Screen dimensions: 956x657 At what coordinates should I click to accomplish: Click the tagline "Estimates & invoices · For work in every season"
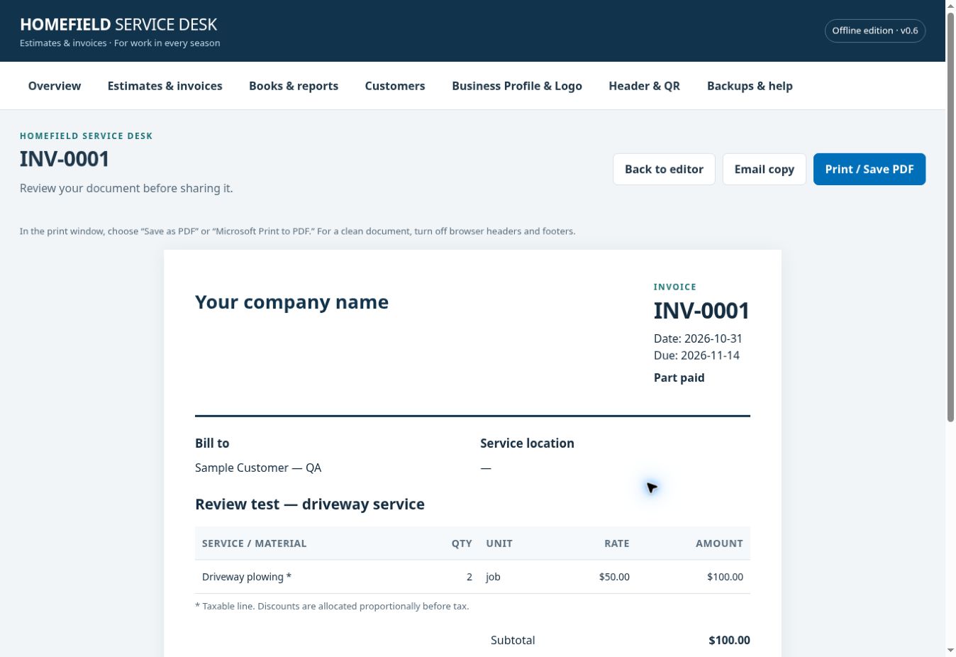point(120,43)
